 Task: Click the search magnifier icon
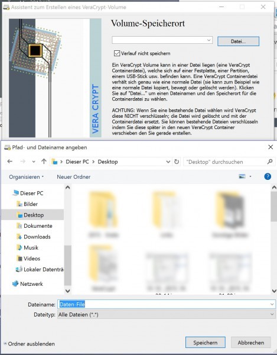coord(270,162)
